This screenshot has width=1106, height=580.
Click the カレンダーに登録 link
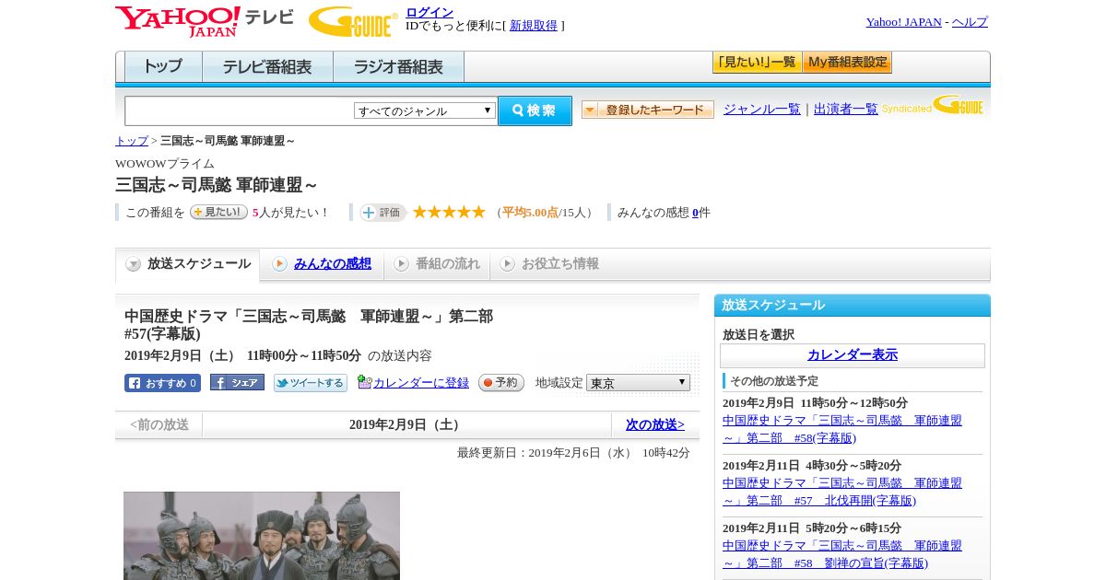(x=421, y=383)
